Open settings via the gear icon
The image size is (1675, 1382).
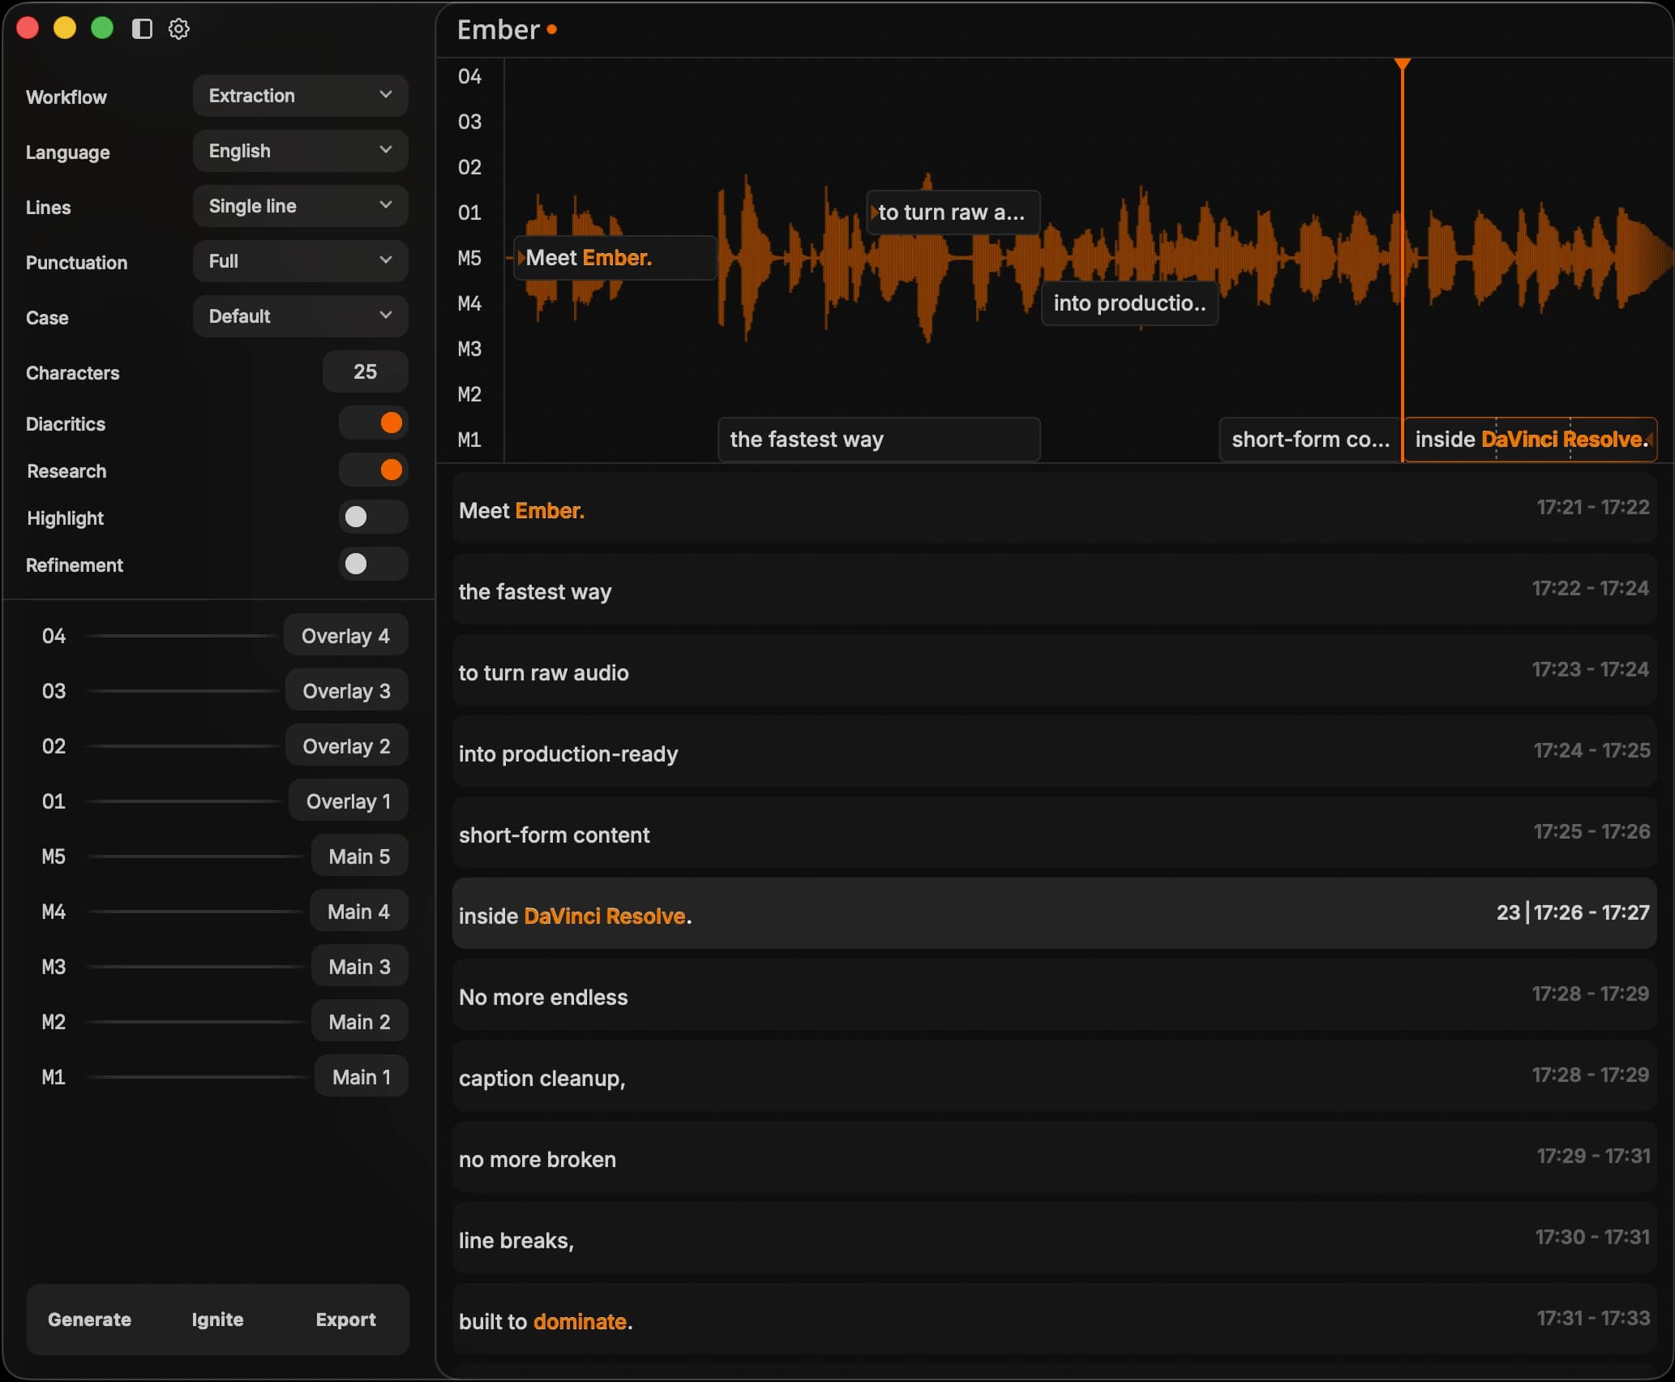[x=178, y=29]
